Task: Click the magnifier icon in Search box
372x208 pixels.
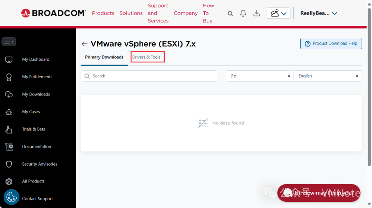Action: point(87,76)
